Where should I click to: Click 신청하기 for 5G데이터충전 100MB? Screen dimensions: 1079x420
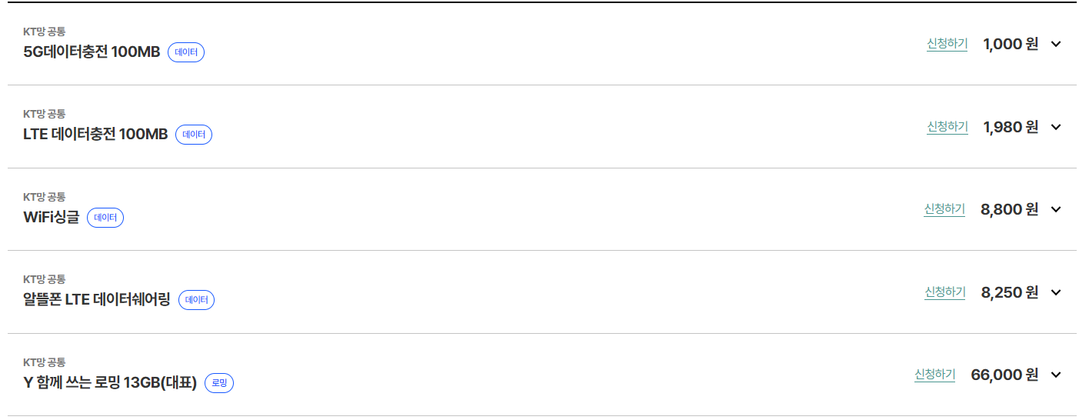coord(947,44)
